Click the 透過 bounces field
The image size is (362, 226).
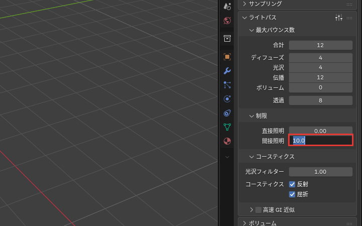pyautogui.click(x=321, y=100)
